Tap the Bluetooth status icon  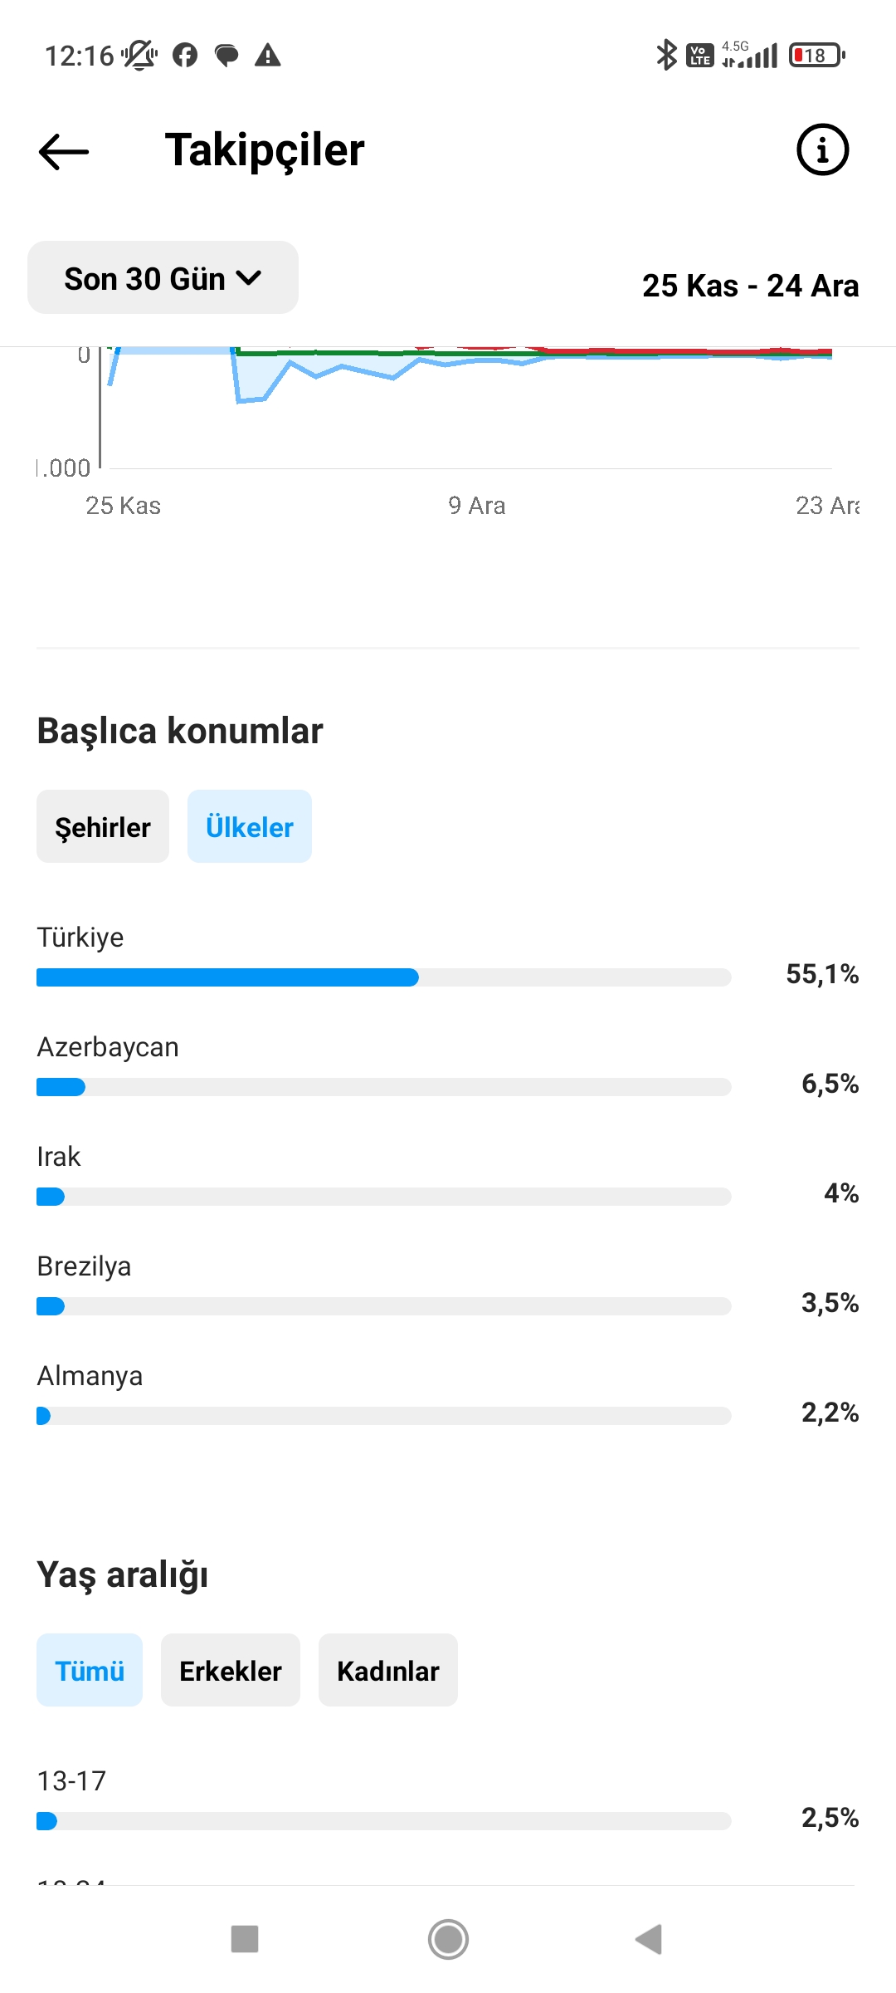coord(666,56)
